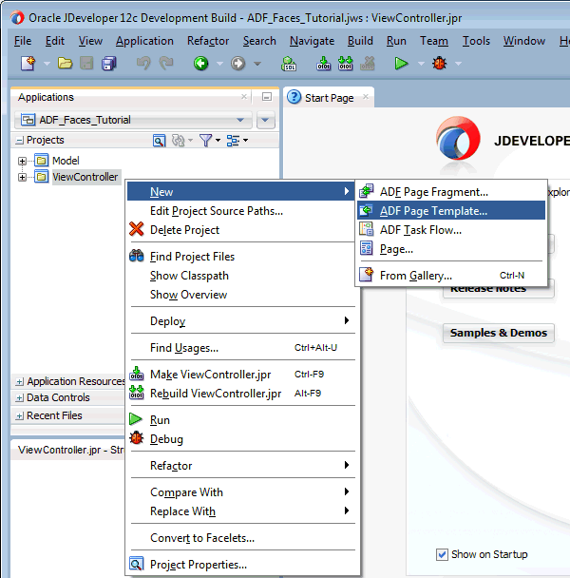This screenshot has width=570, height=578.
Task: Click the SQL worksheet toolbar icon
Action: click(289, 64)
